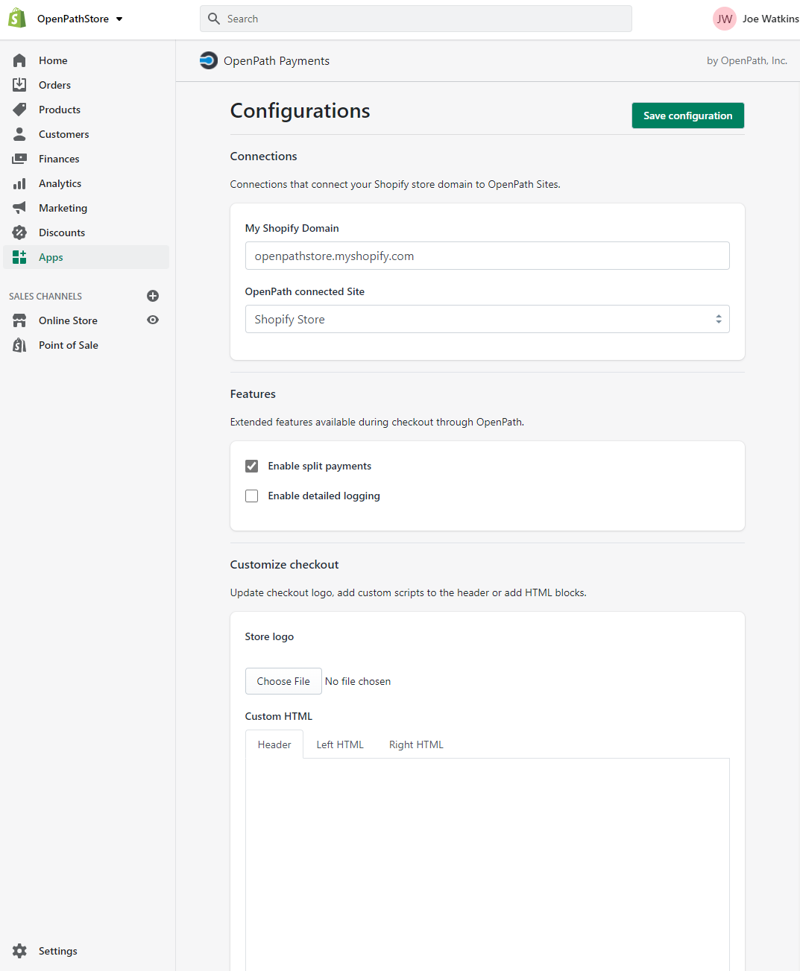Click the Enable split payments label
800x971 pixels.
tap(320, 466)
